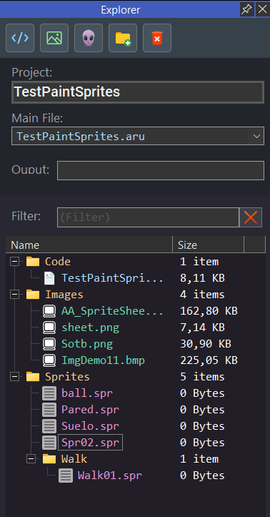Select the Pared.spr file name
The width and height of the screenshot is (270, 517).
90,410
